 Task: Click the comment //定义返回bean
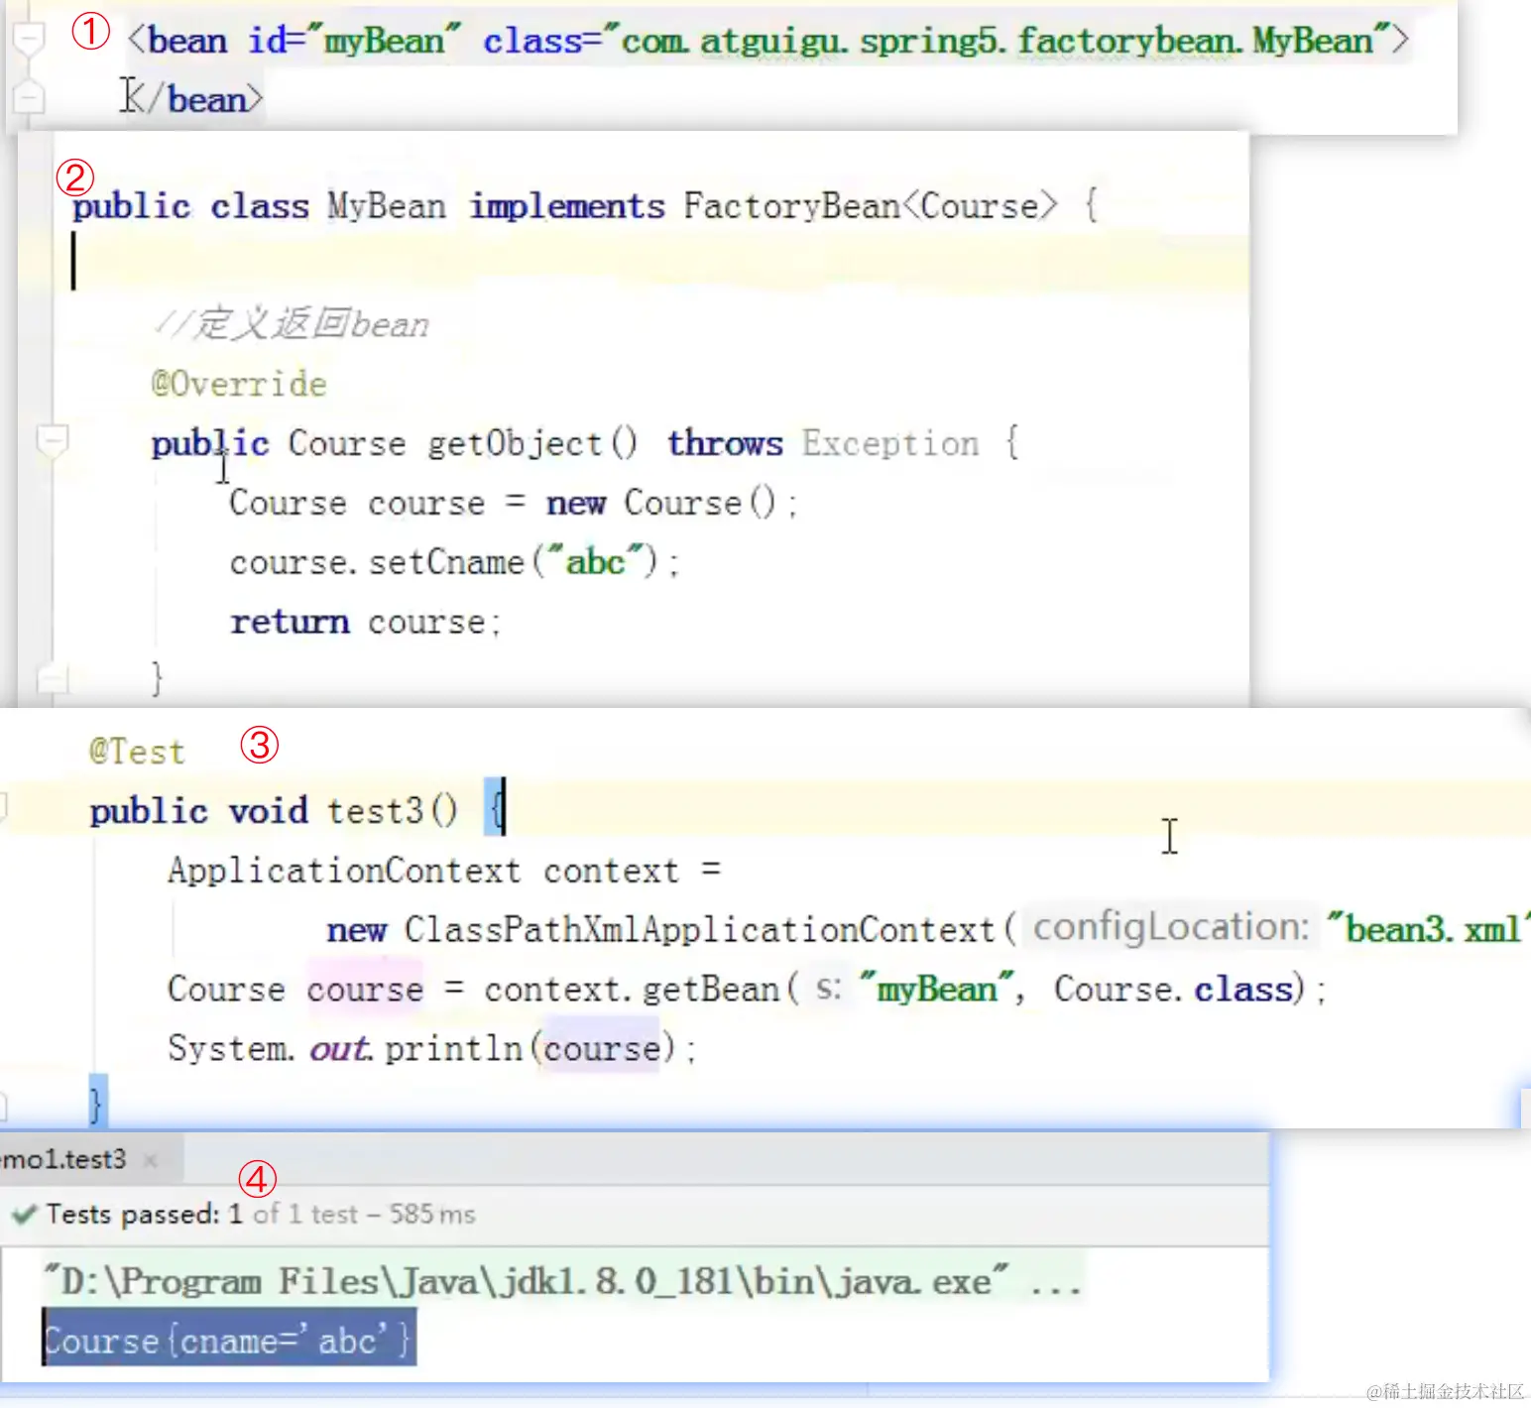point(291,324)
